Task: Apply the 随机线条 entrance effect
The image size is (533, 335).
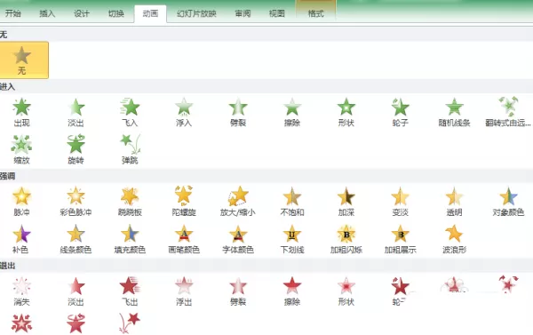Action: pyautogui.click(x=454, y=112)
